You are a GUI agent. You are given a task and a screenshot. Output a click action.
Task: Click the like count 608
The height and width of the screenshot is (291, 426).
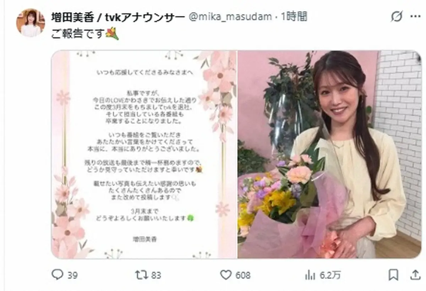click(243, 275)
